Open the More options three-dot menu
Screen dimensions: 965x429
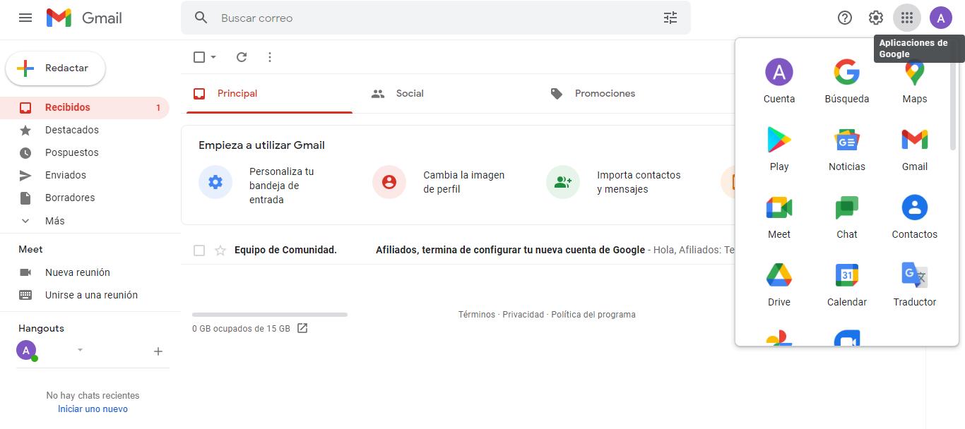tap(270, 57)
